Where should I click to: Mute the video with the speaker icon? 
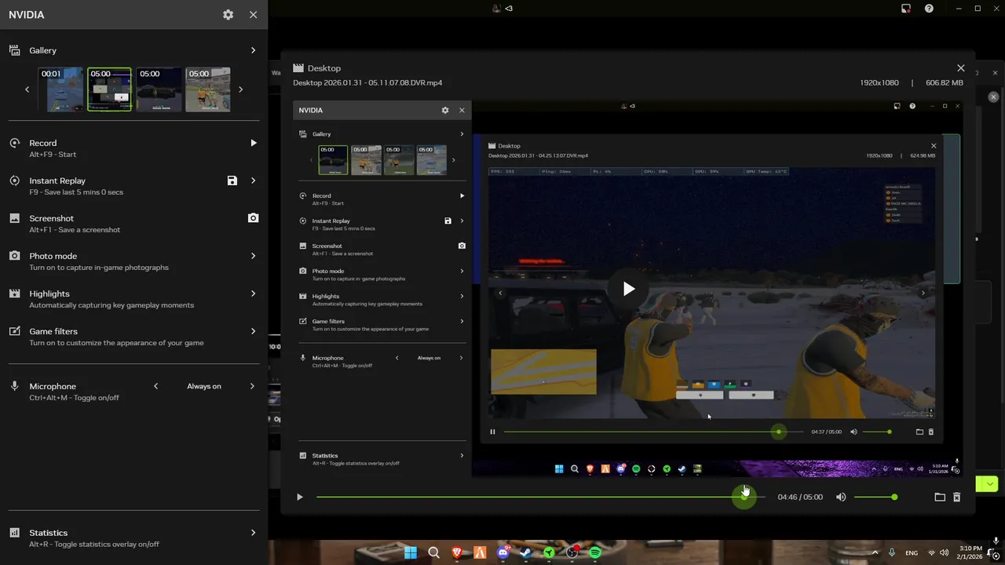841,497
